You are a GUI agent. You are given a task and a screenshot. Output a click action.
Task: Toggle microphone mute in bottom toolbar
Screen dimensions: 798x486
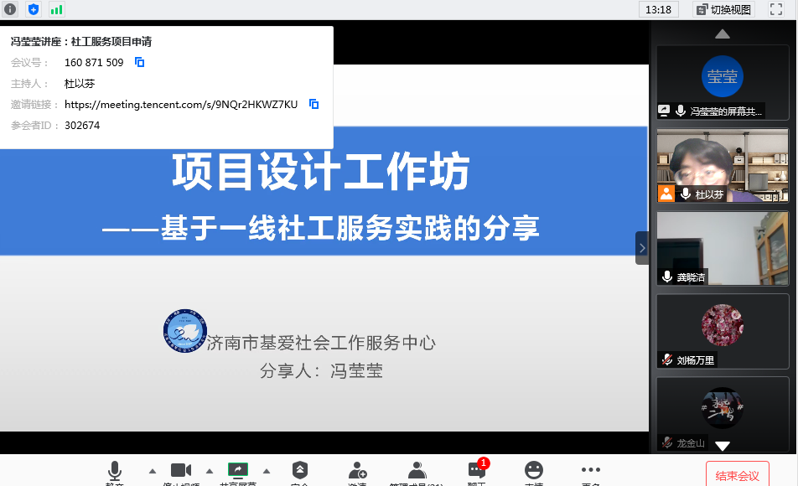(115, 471)
